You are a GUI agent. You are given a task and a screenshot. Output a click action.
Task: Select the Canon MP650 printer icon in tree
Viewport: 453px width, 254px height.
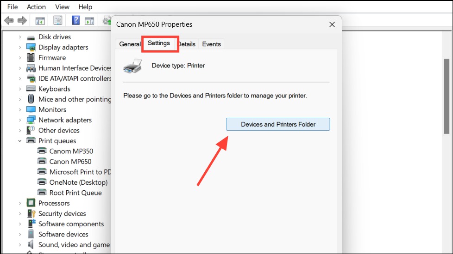click(x=42, y=161)
